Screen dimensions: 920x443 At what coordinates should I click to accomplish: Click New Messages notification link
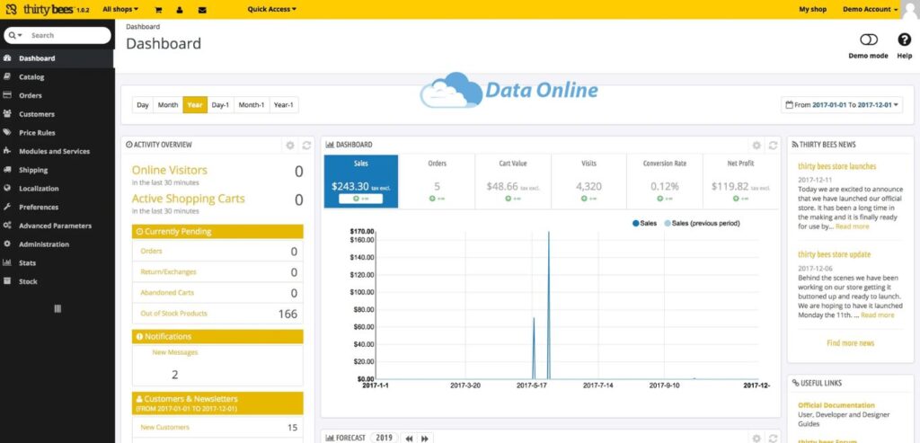tap(175, 352)
